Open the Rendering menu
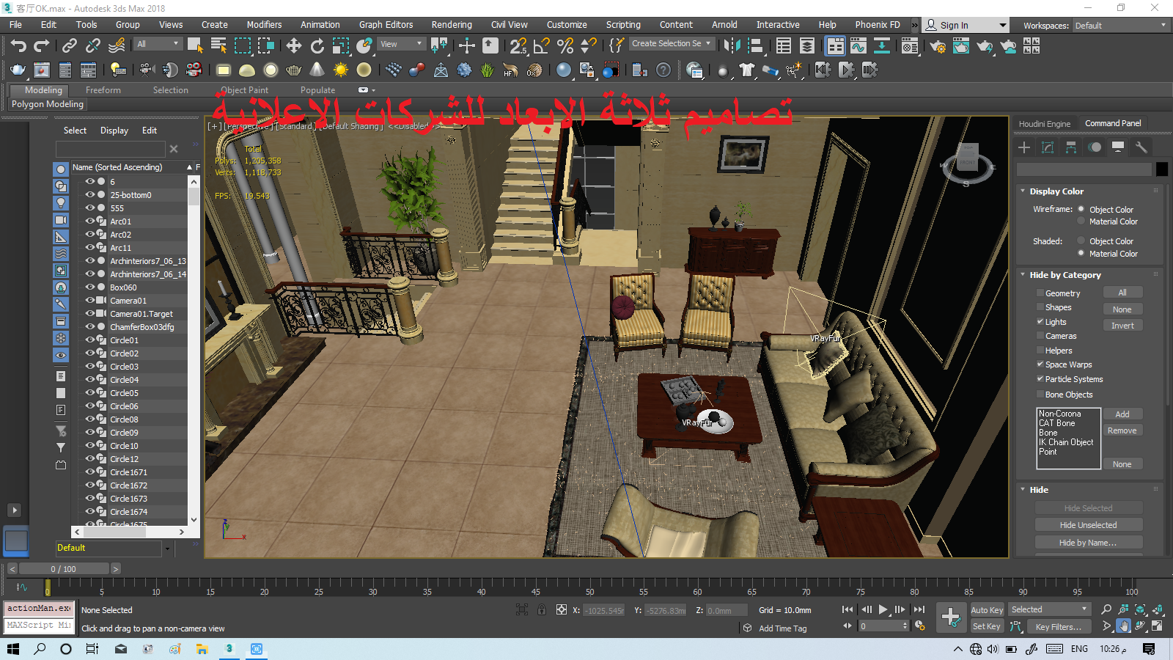1173x660 pixels. click(452, 25)
